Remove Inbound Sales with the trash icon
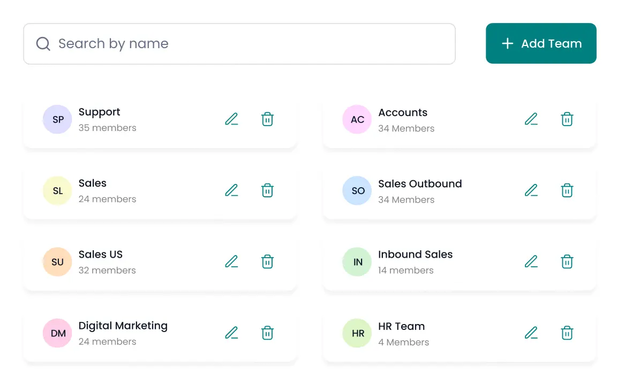The image size is (617, 385). [x=567, y=261]
